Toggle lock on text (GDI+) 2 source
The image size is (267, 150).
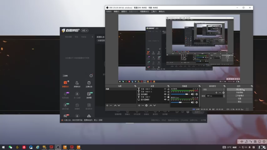(x=168, y=91)
